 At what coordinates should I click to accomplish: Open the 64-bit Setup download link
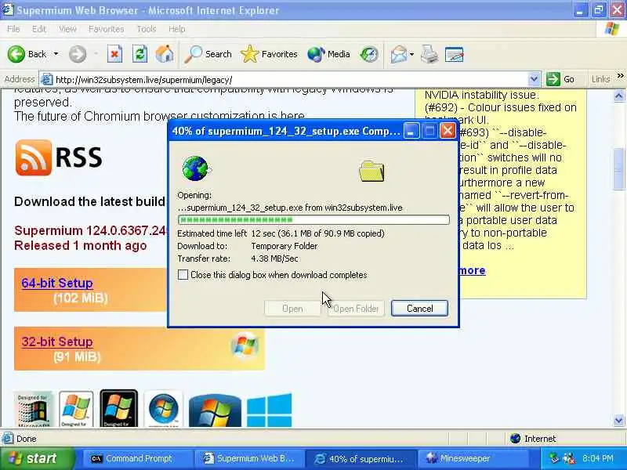coord(57,283)
